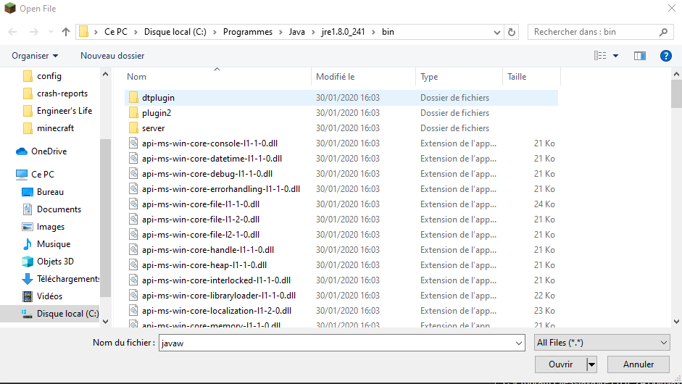
Task: Select OneDrive in navigation pane
Action: [x=49, y=151]
